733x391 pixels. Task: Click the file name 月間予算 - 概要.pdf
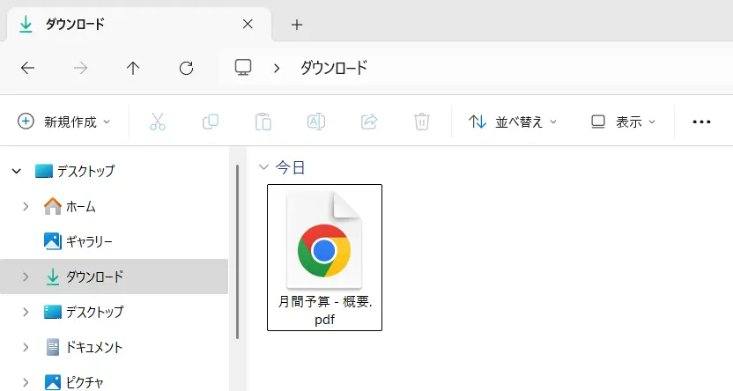tap(325, 311)
